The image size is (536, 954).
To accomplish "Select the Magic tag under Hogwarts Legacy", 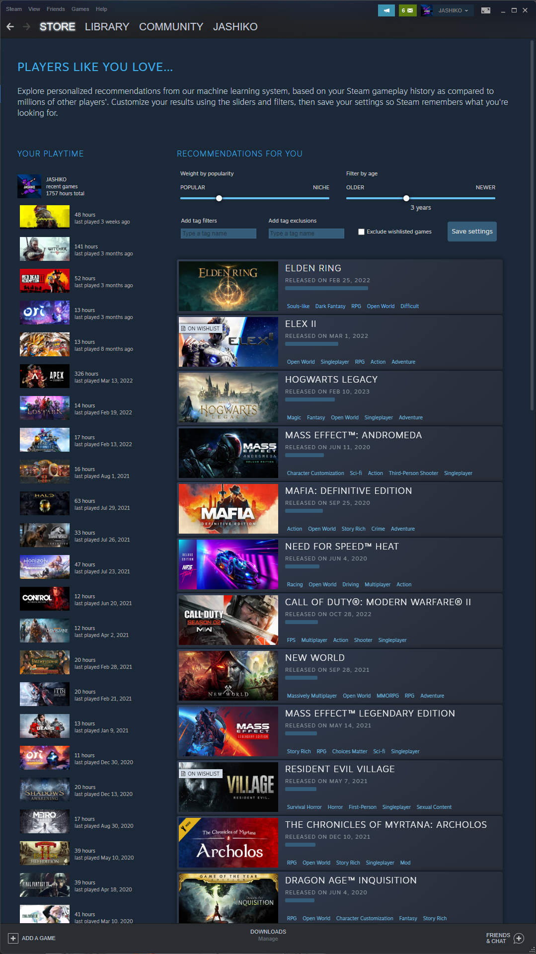I will (294, 417).
